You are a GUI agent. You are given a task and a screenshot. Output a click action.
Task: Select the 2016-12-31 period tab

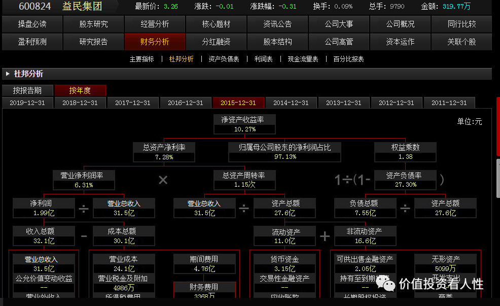click(186, 103)
